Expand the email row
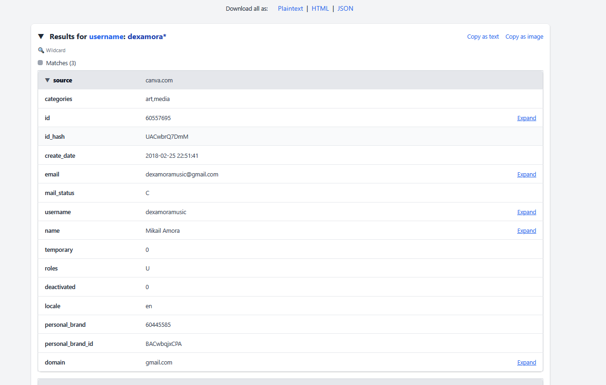606x385 pixels. 526,175
